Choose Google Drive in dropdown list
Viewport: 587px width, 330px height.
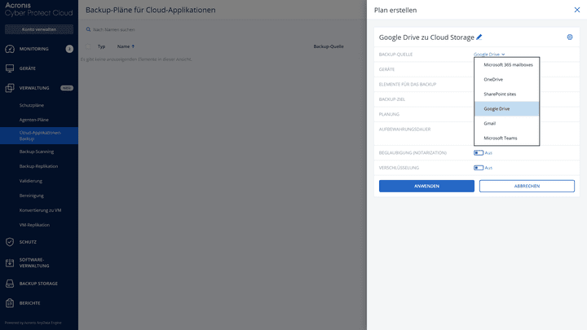click(x=506, y=108)
